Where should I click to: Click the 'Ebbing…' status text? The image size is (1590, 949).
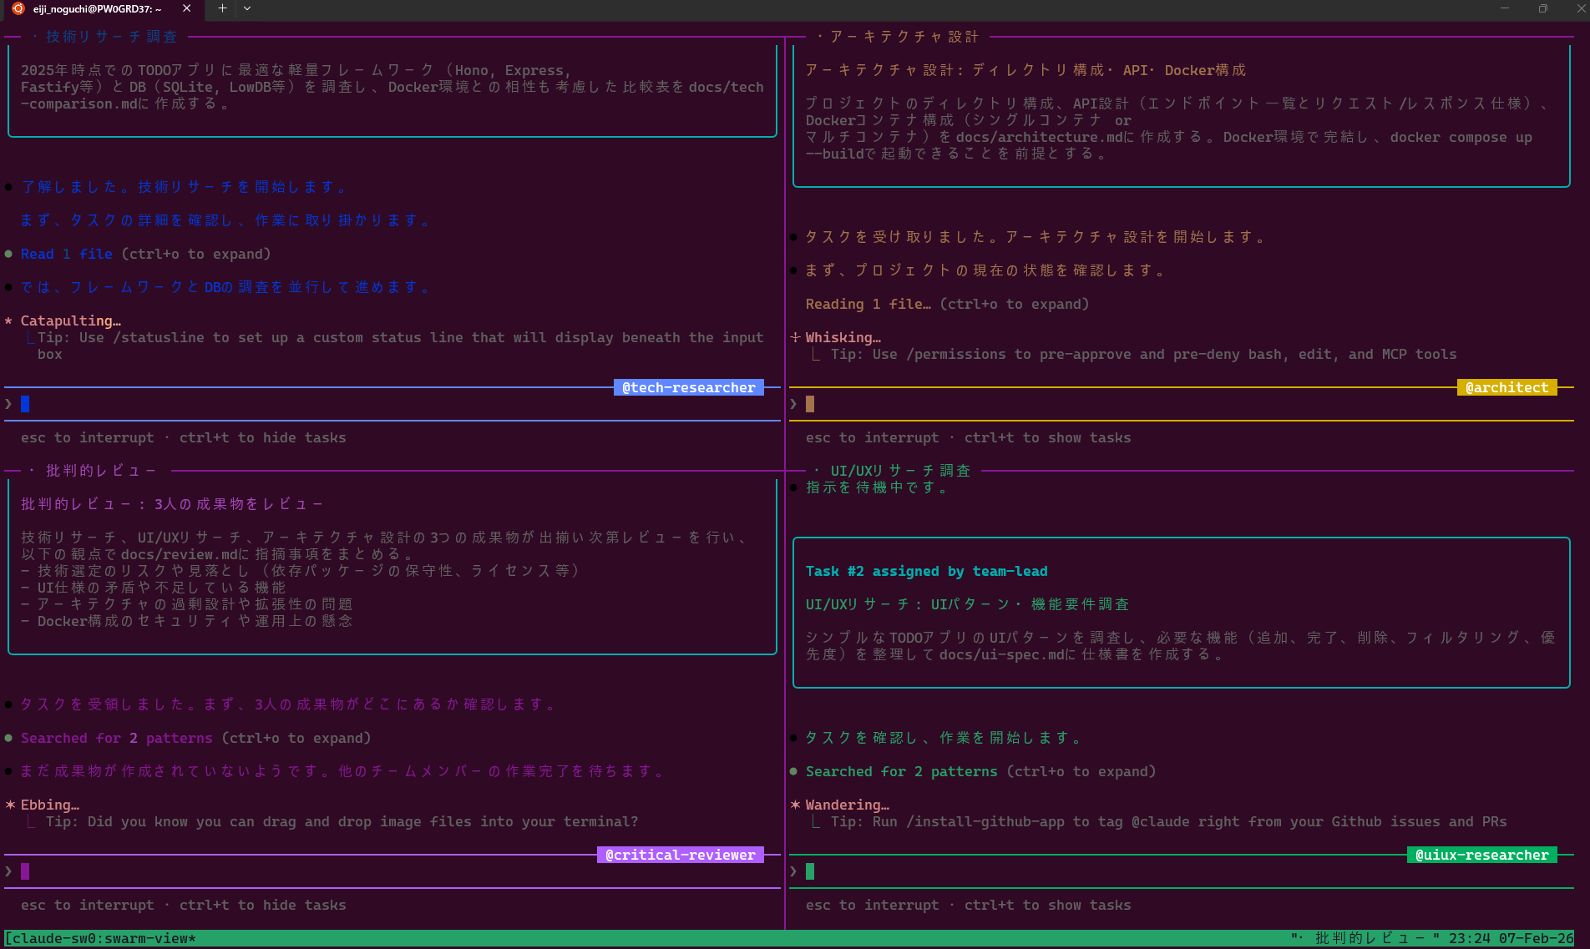pyautogui.click(x=49, y=805)
